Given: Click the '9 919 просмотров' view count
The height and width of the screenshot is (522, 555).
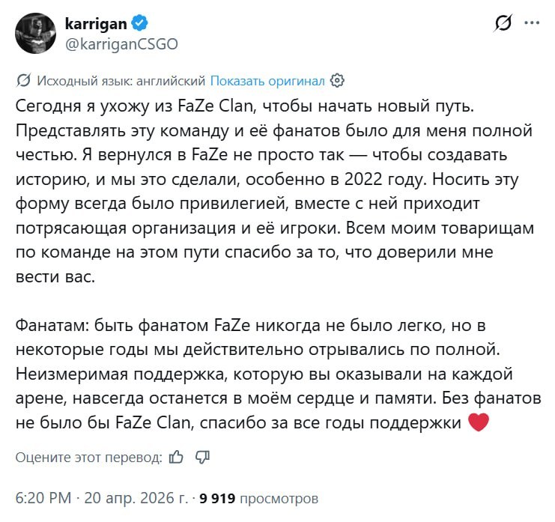Looking at the screenshot, I should 259,497.
